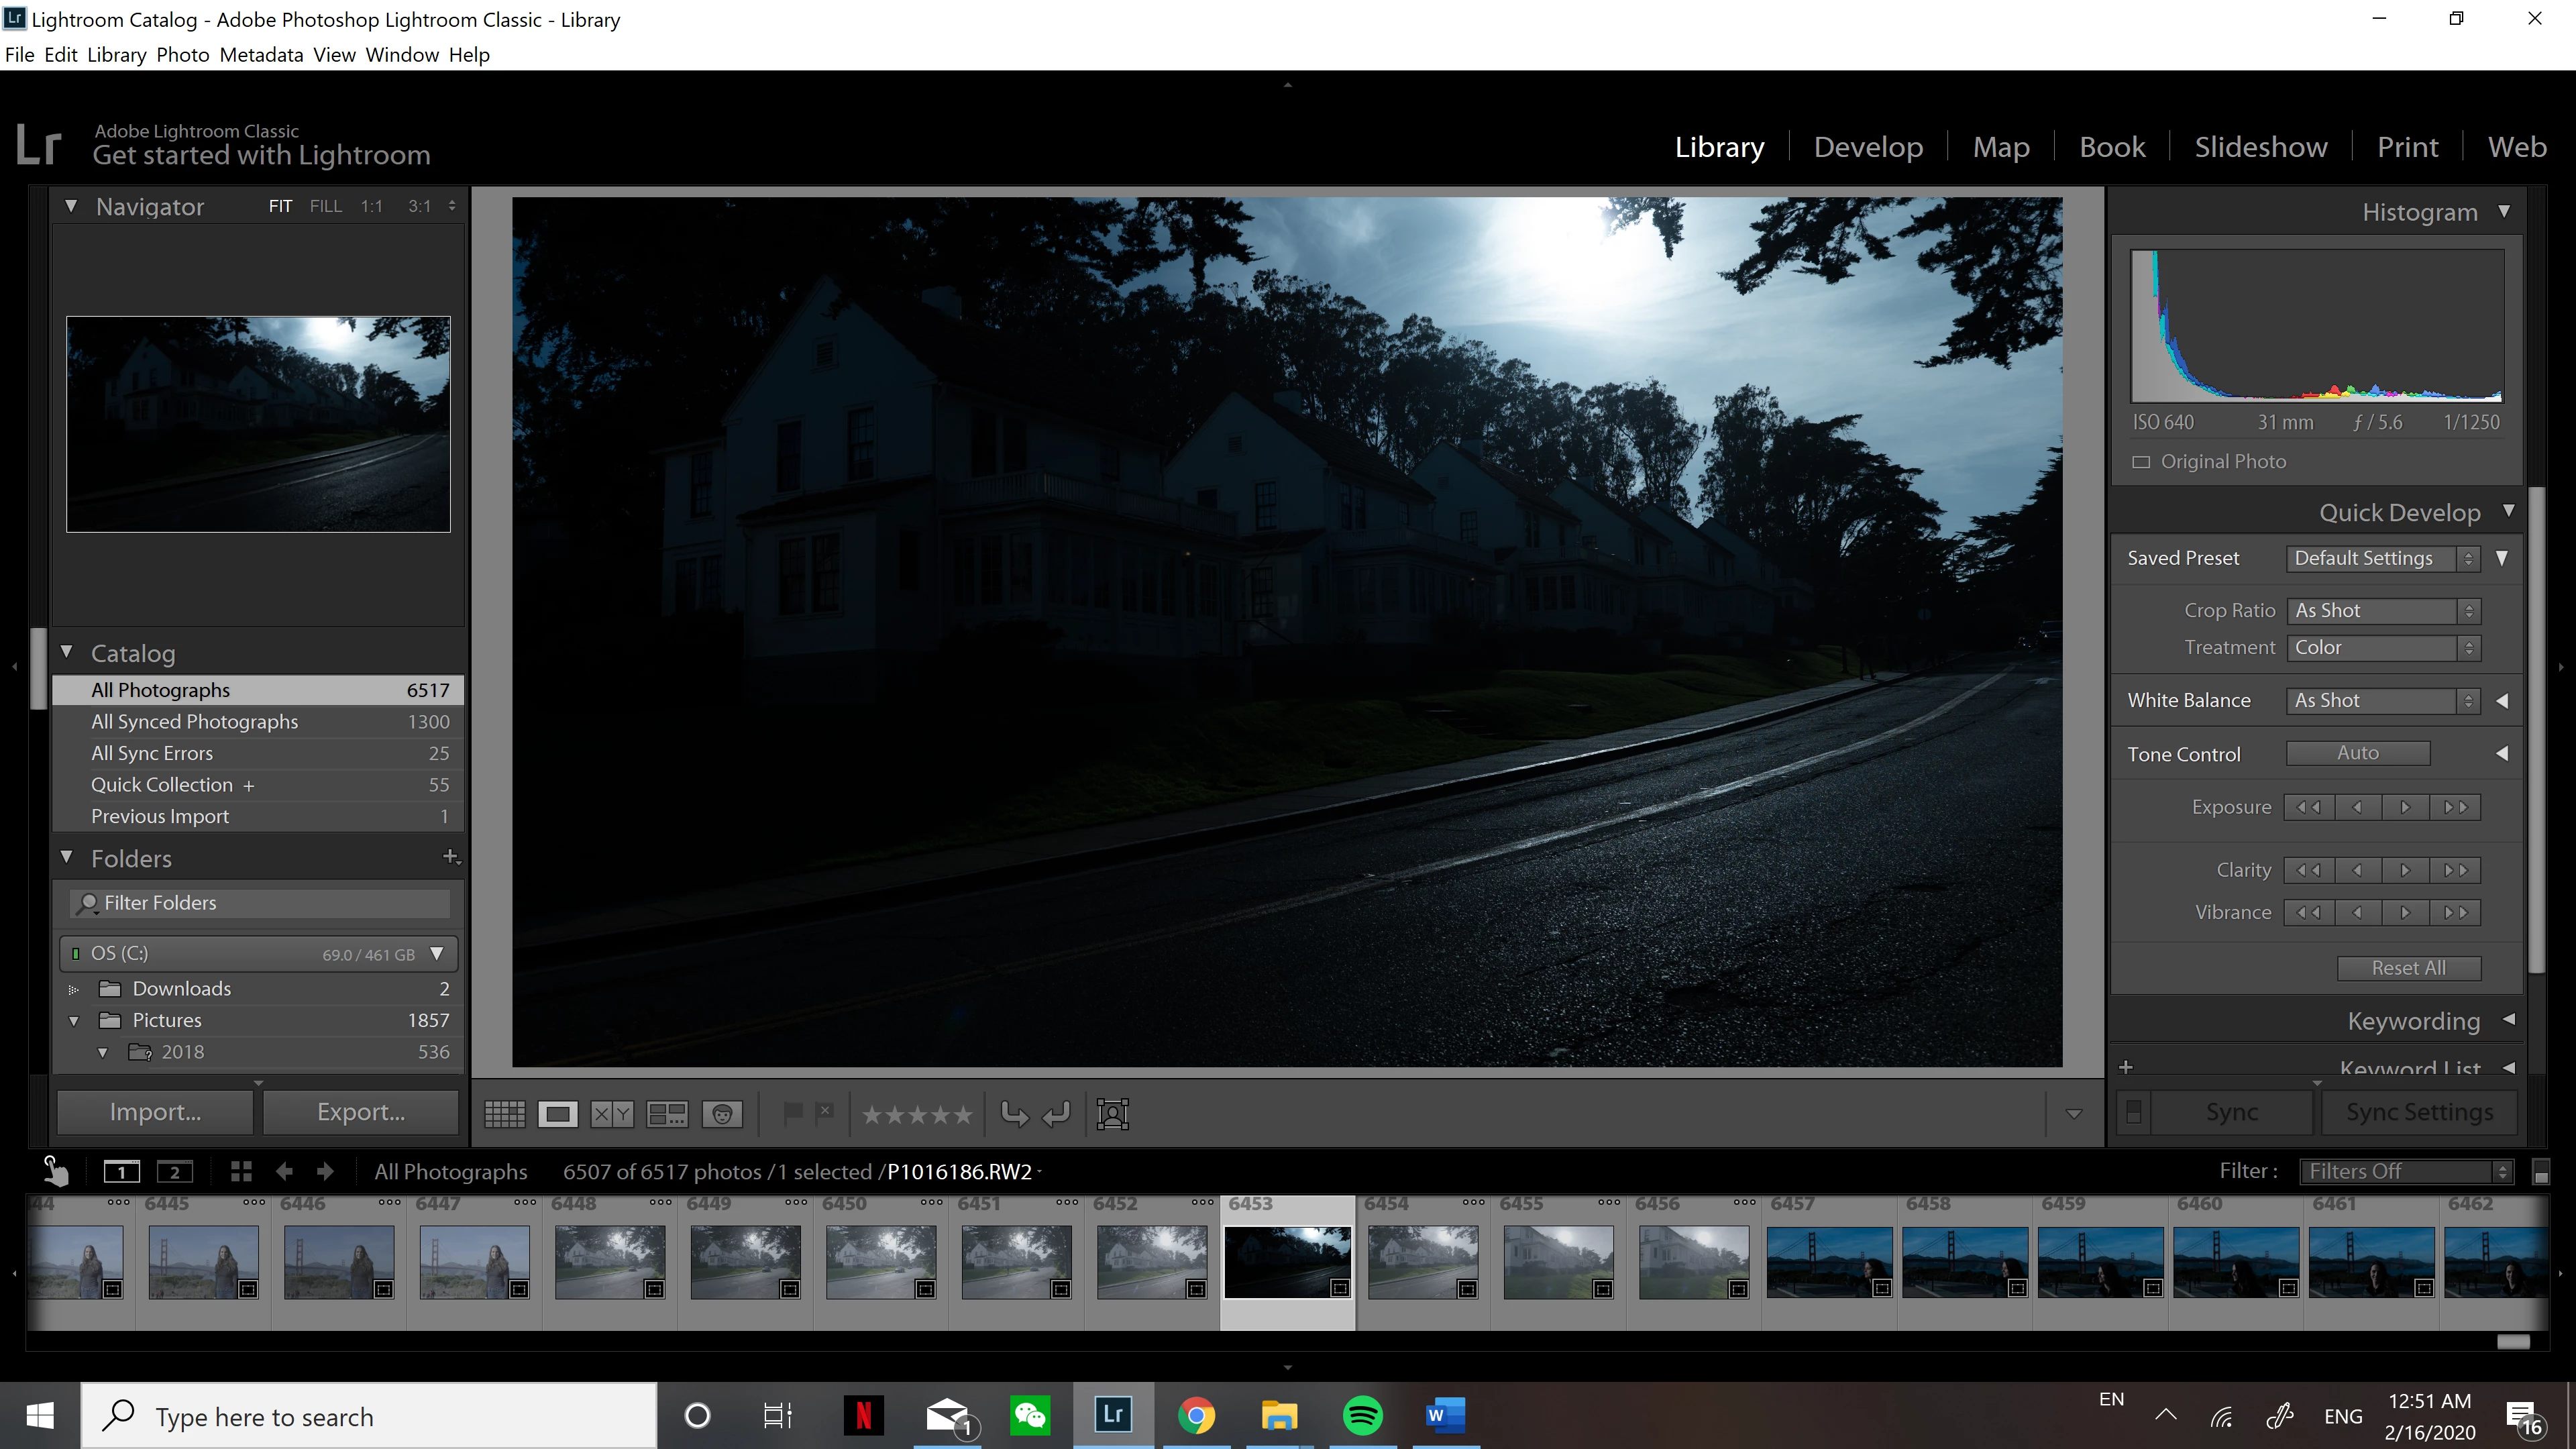Switch to Grid view icon
This screenshot has width=2576, height=1449.
(x=504, y=1114)
